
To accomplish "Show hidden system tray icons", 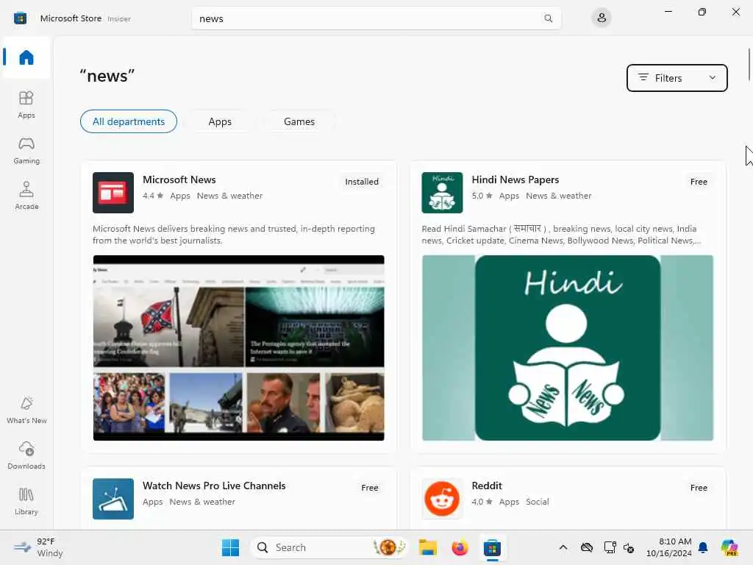I will pos(563,547).
